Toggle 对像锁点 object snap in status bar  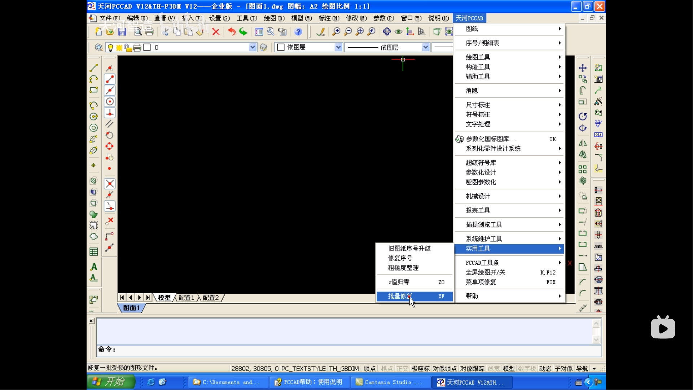(445, 369)
